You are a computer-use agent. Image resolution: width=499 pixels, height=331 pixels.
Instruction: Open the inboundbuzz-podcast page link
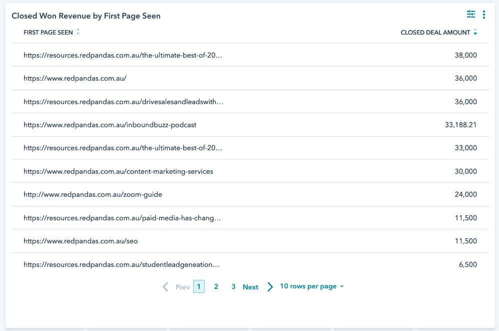(x=110, y=124)
